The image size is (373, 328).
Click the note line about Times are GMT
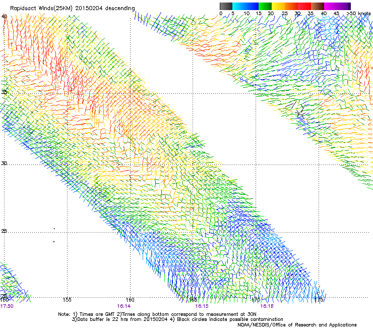pos(157,314)
